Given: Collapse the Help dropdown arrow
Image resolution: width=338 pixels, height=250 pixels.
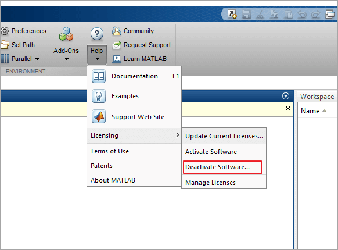Looking at the screenshot, I should click(98, 59).
